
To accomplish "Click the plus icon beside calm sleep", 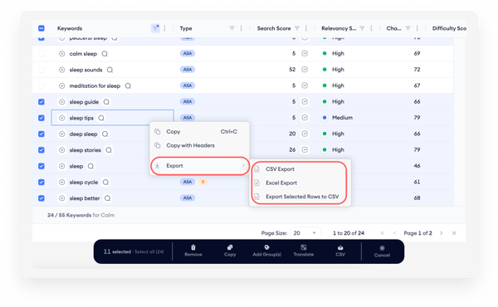I will click(62, 54).
